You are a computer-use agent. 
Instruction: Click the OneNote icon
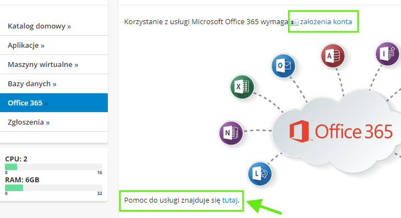(x=231, y=133)
